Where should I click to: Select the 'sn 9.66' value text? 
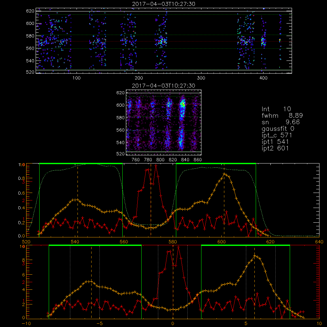click(281, 122)
